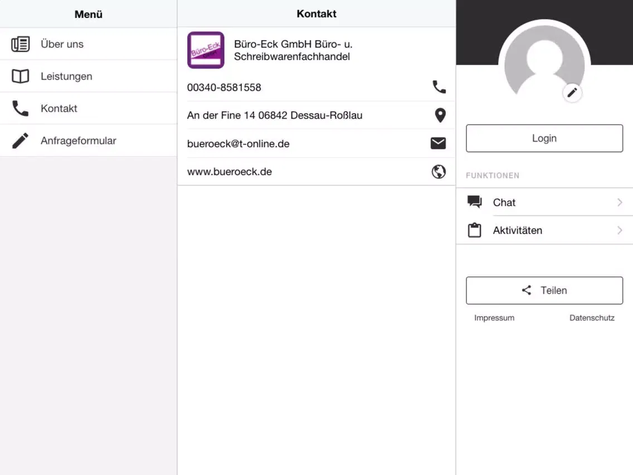The image size is (633, 475).
Task: Click the Anfrageformular pencil icon
Action: [20, 140]
